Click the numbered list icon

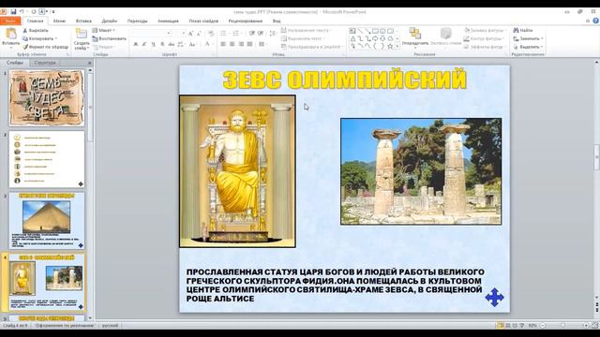tap(236, 34)
